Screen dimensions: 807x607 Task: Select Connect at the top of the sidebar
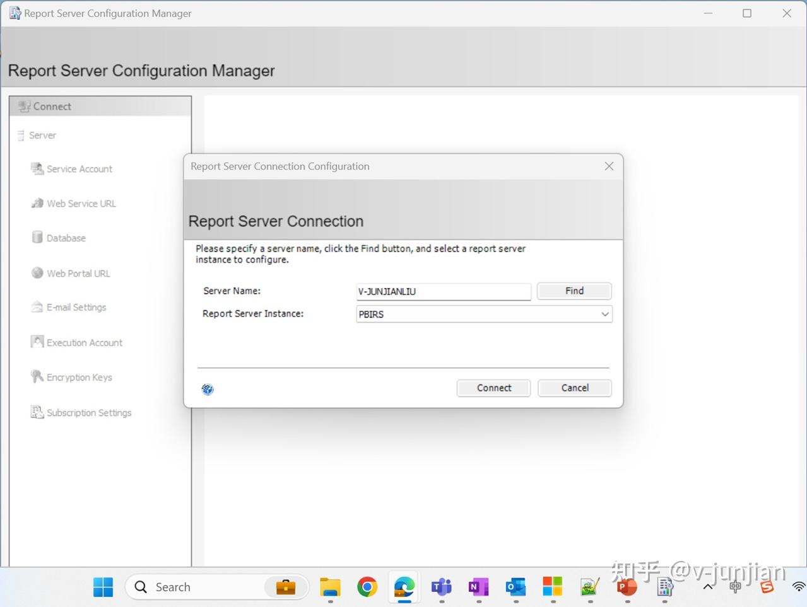(x=52, y=106)
